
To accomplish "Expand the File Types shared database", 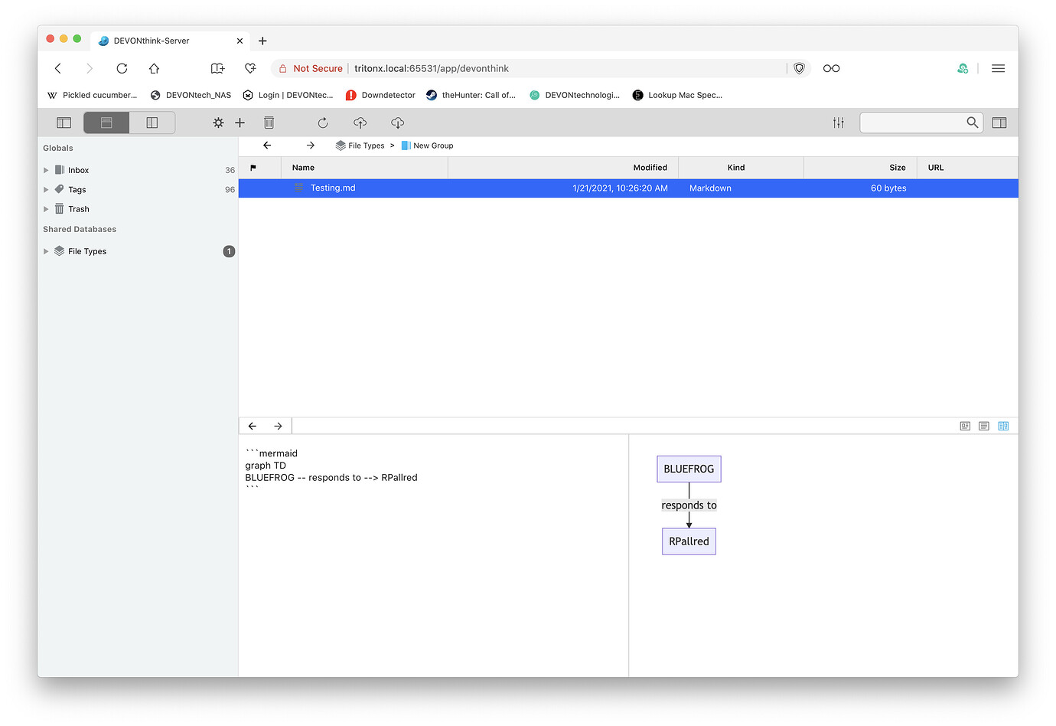I will [46, 250].
